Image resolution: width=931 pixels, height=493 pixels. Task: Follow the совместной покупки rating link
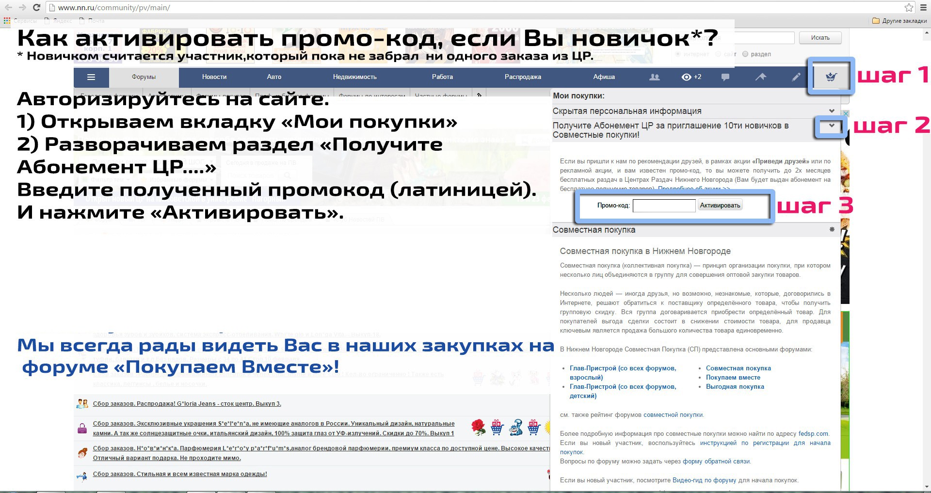pos(673,415)
